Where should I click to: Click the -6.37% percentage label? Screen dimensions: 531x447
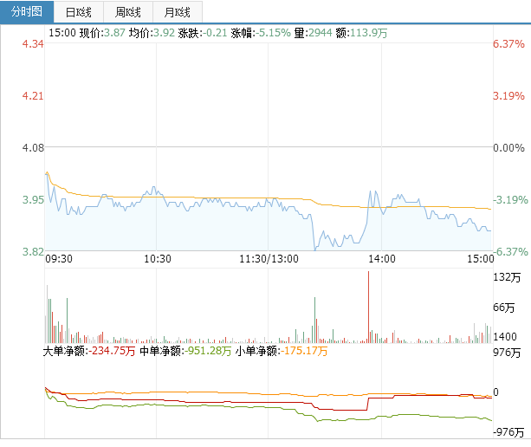click(x=510, y=251)
